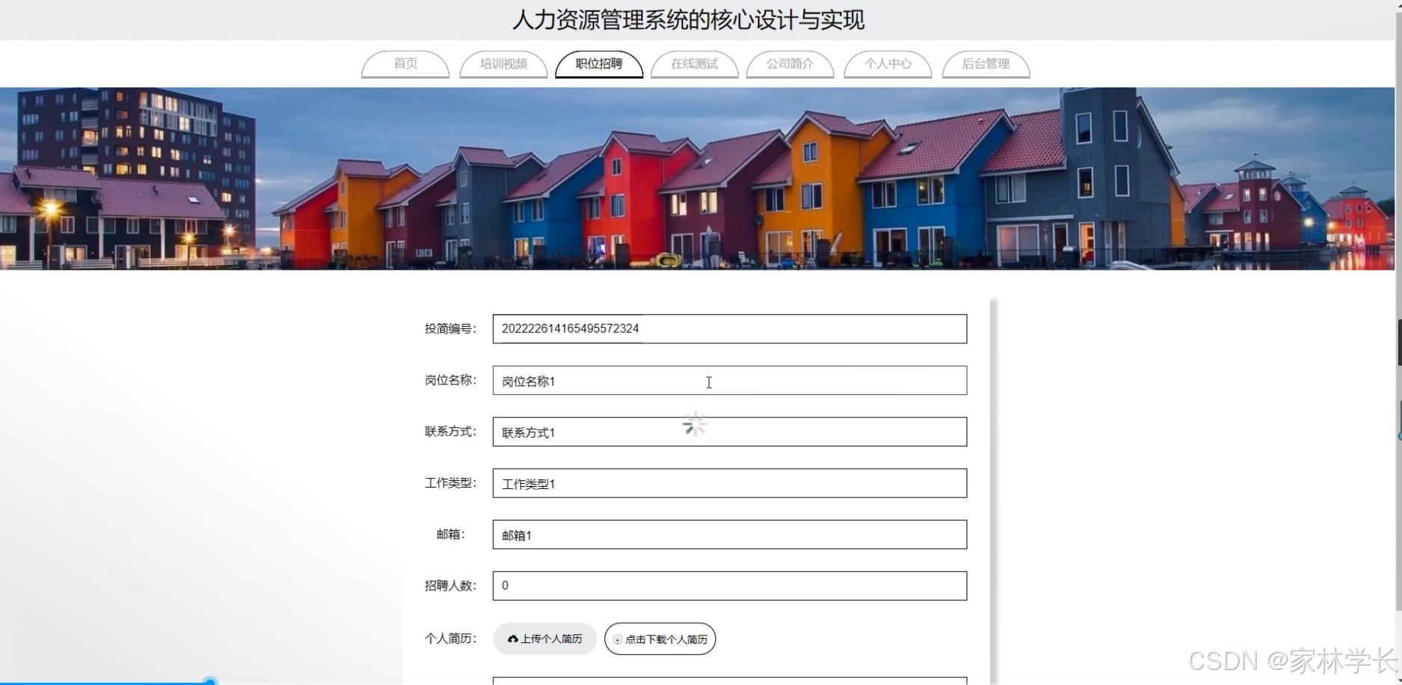The height and width of the screenshot is (685, 1402).
Task: Select the 职位招聘 tab
Action: (599, 64)
